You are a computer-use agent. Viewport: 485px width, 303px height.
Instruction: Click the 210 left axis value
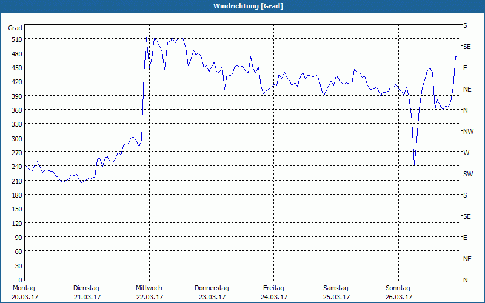coord(18,181)
